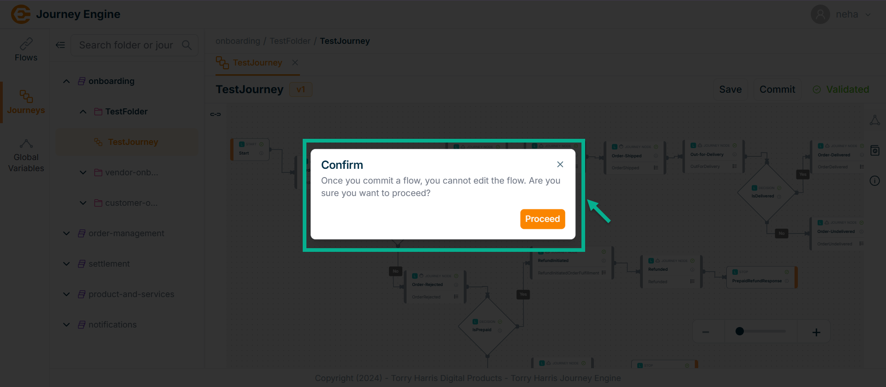The width and height of the screenshot is (886, 387).
Task: Click the zoom out minus icon
Action: pyautogui.click(x=706, y=332)
